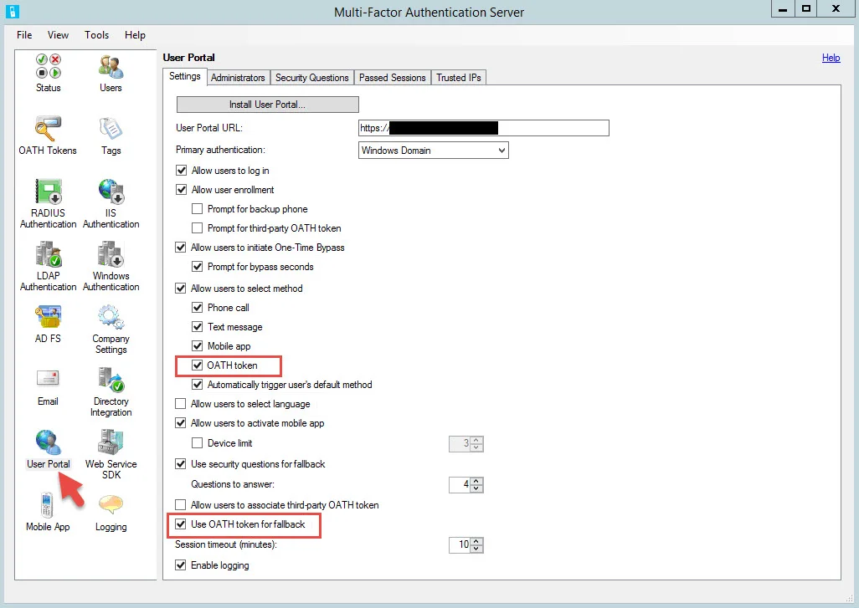Uncheck the Mobile app method
Viewport: 859px width, 608px height.
click(x=198, y=346)
